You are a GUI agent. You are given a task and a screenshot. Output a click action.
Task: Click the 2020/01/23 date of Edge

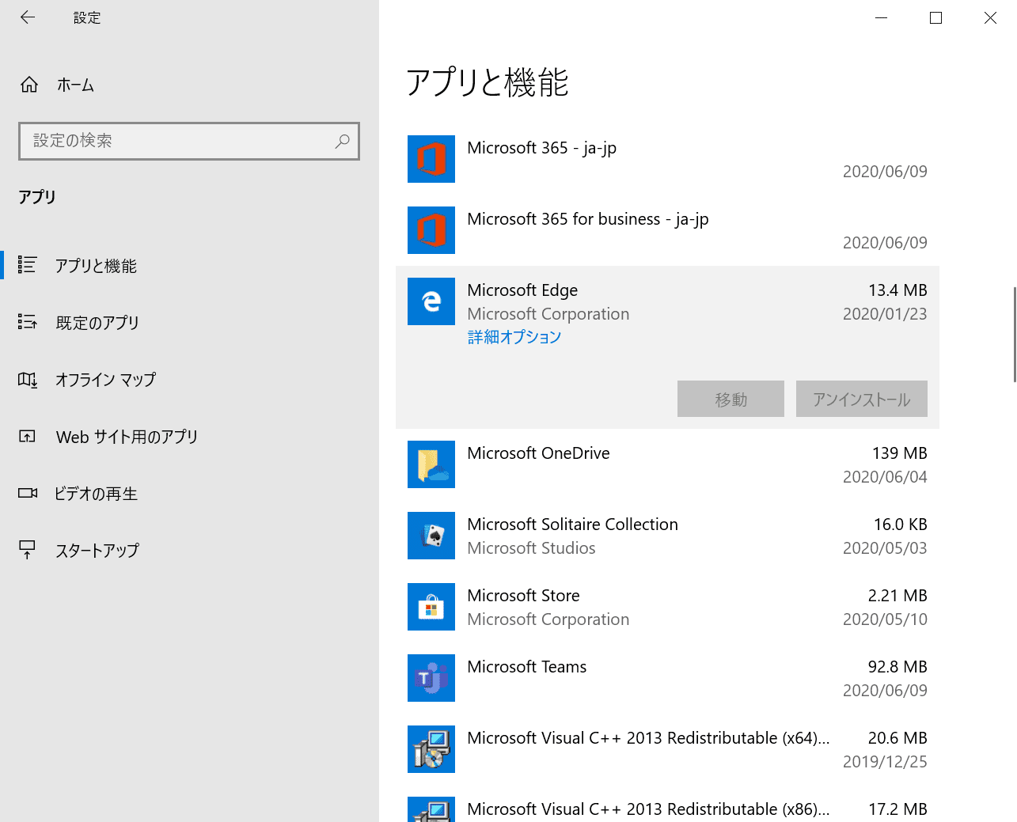coord(885,314)
